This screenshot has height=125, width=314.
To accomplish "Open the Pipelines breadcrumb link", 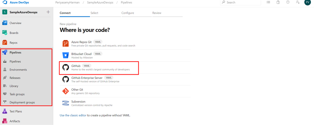I will pos(126,2).
